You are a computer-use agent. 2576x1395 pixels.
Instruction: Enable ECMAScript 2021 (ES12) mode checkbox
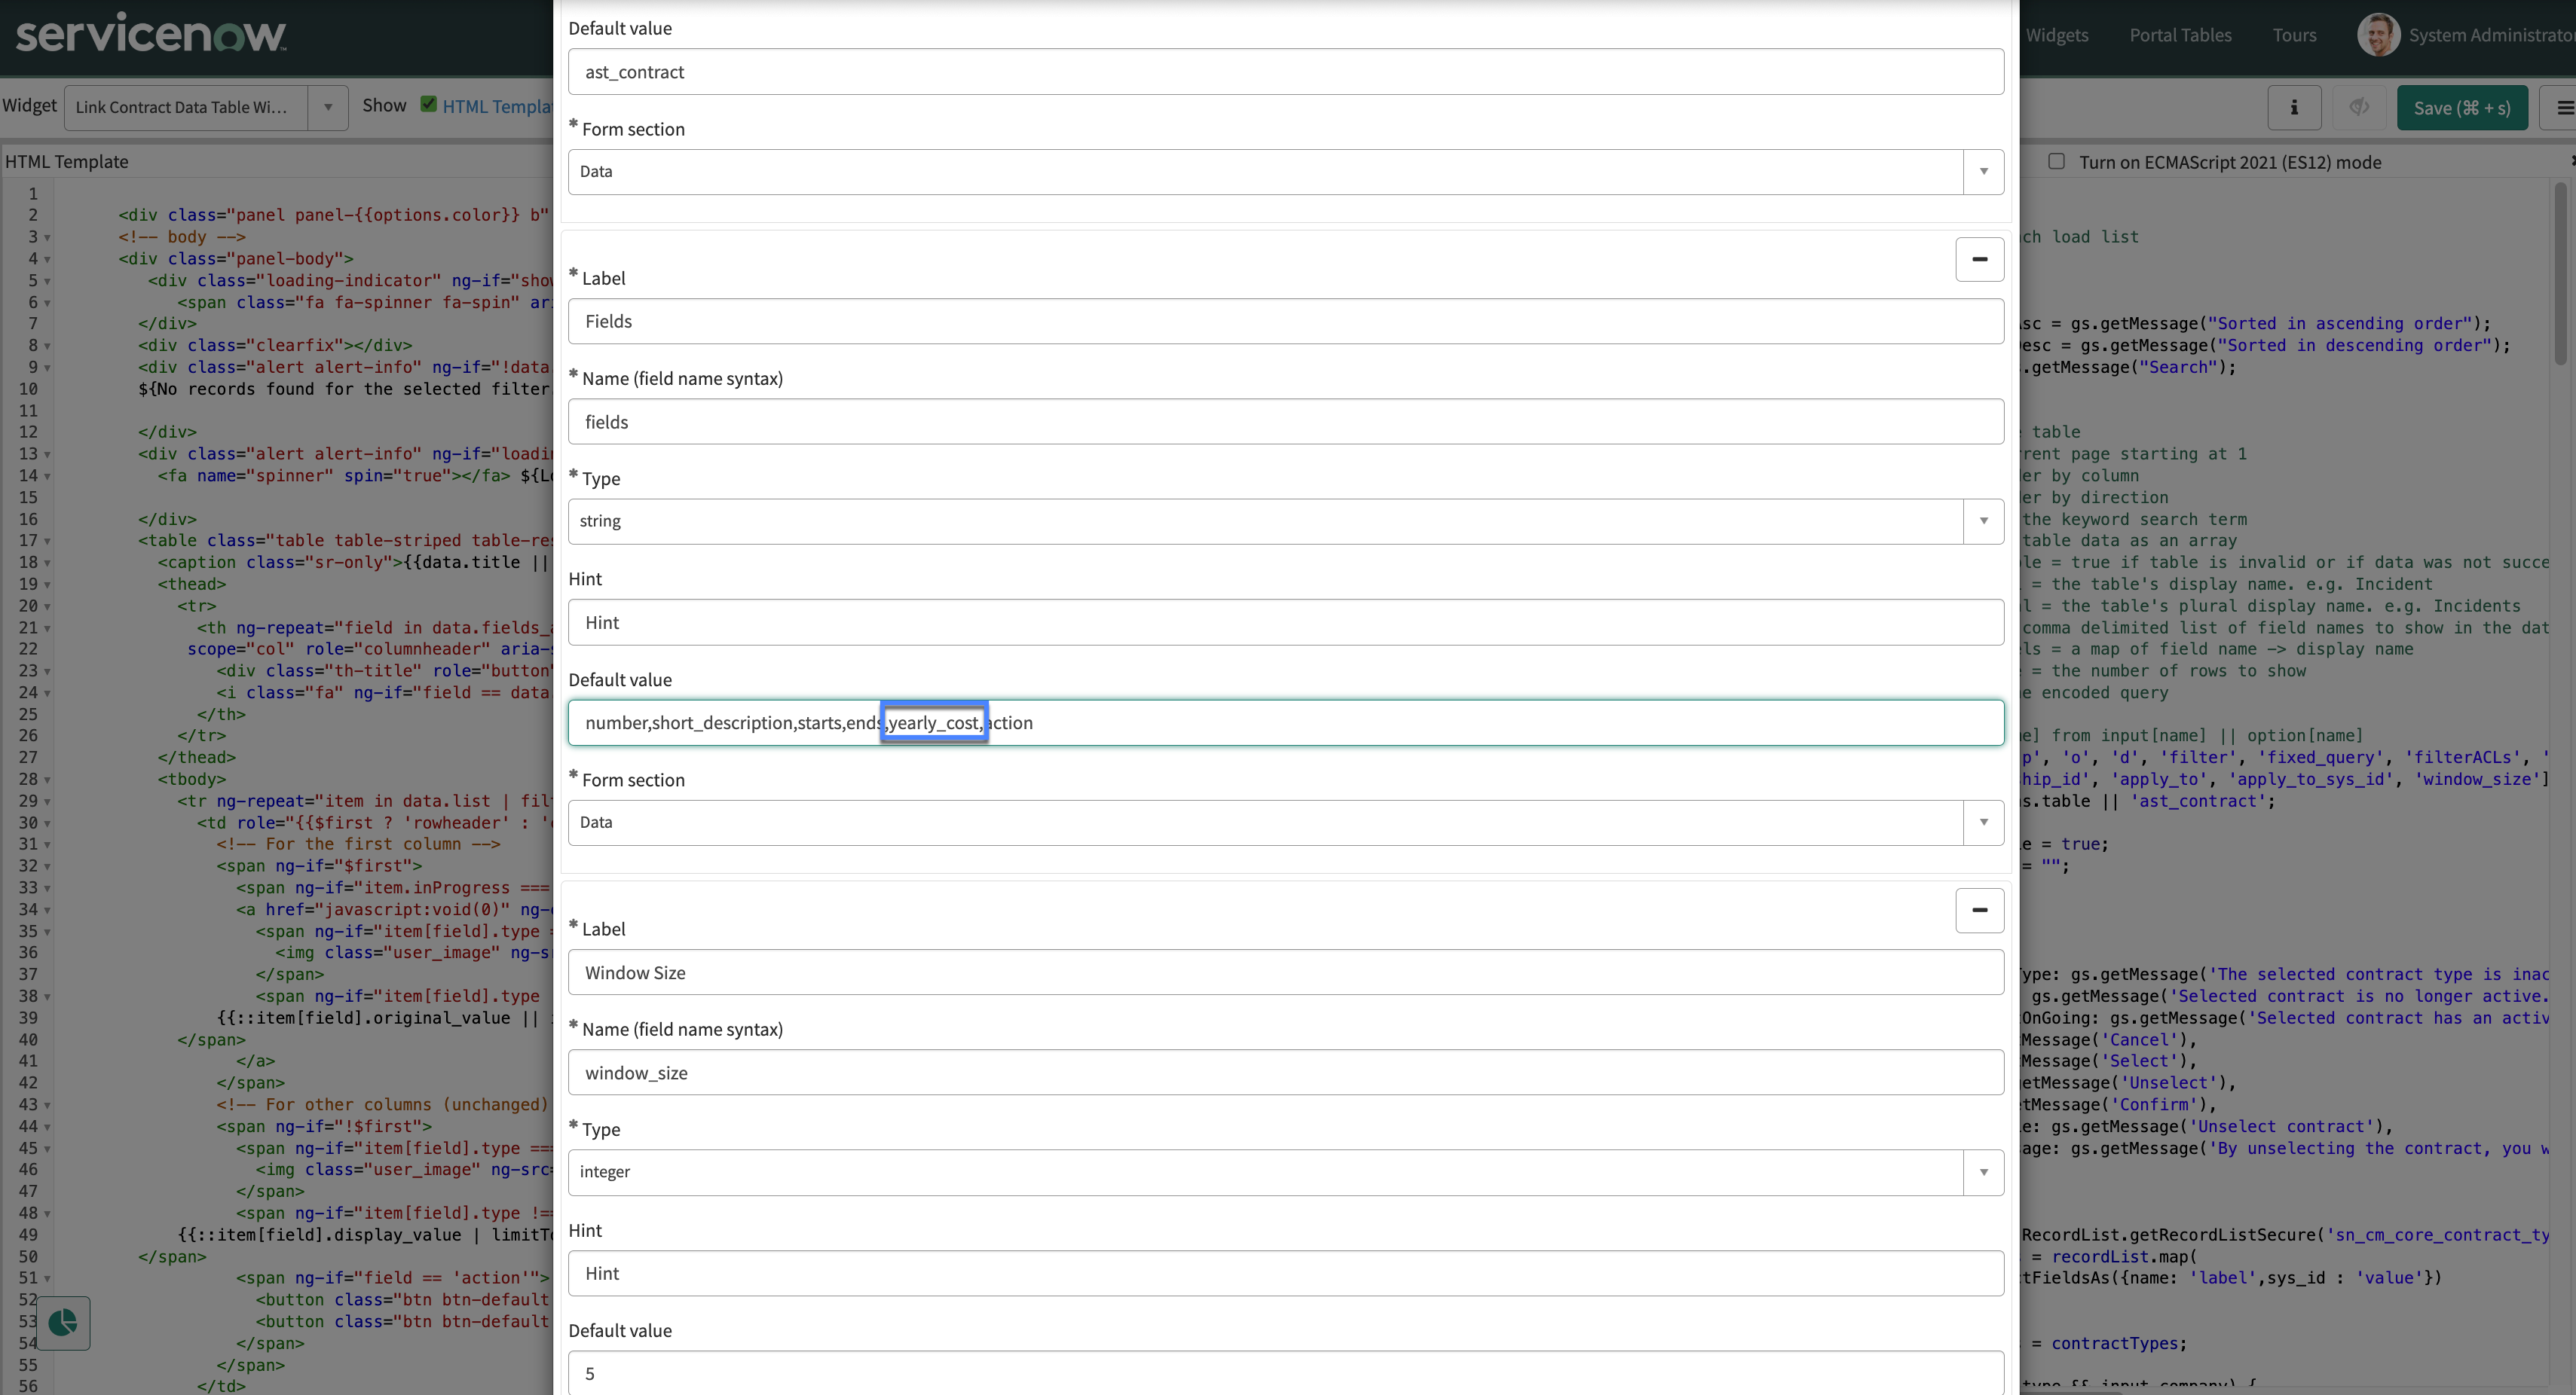pyautogui.click(x=2056, y=161)
